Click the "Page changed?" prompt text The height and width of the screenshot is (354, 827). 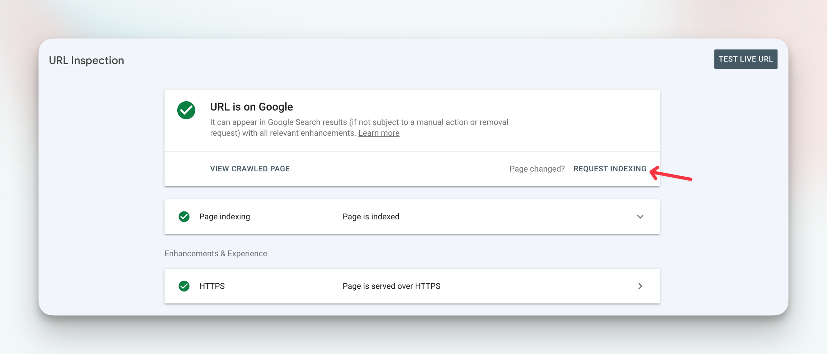537,169
